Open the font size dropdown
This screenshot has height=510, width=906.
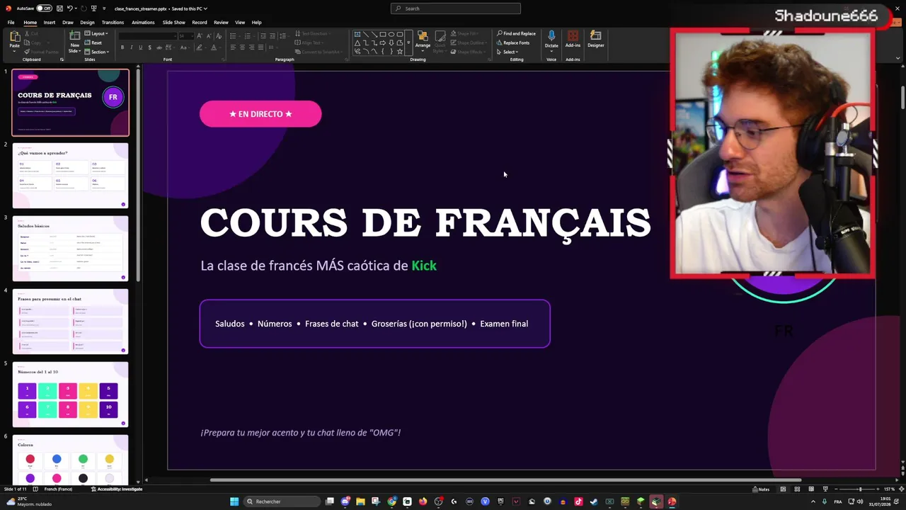click(192, 35)
